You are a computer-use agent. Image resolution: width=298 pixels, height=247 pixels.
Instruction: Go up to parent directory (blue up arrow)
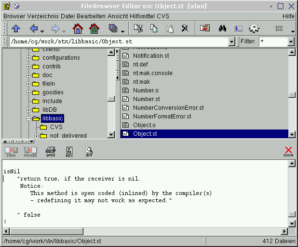(16, 28)
